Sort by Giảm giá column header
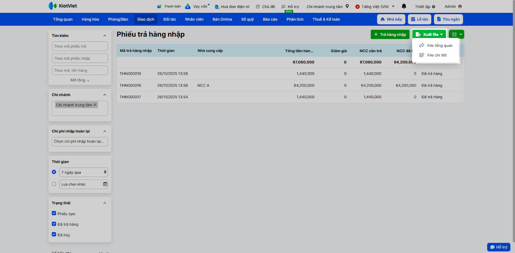 (x=339, y=51)
